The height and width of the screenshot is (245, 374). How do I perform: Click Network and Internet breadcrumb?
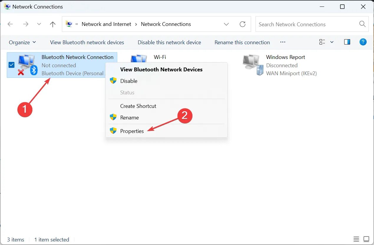coord(106,24)
